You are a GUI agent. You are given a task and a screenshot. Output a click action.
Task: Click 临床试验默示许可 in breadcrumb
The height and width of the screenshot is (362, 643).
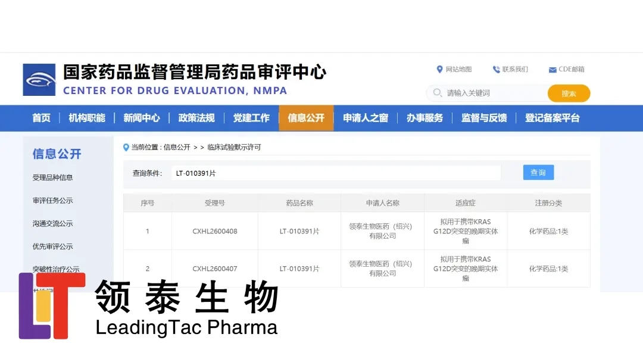[x=234, y=147]
